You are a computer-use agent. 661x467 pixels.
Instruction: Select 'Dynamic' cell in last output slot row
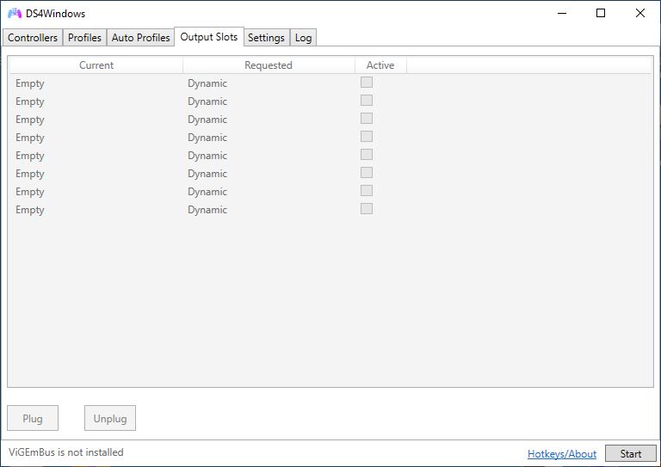207,210
